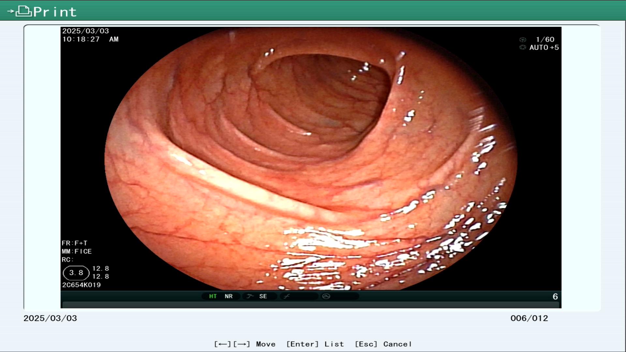This screenshot has height=352, width=626.
Task: Click the 2025/03/03 date below the preview
Action: tap(50, 318)
